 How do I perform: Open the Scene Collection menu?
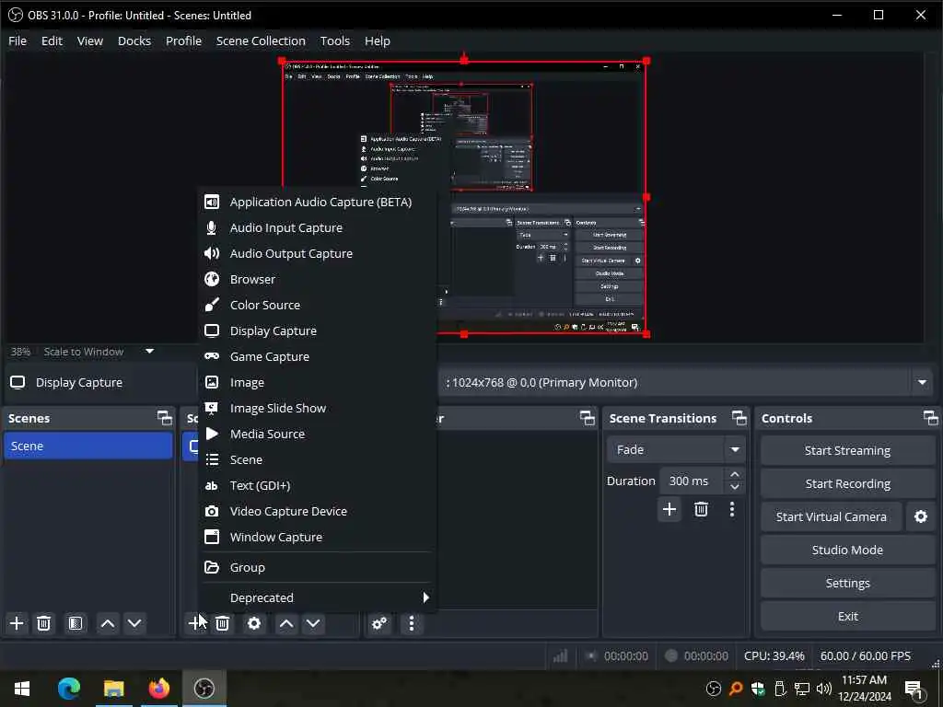[x=261, y=41]
